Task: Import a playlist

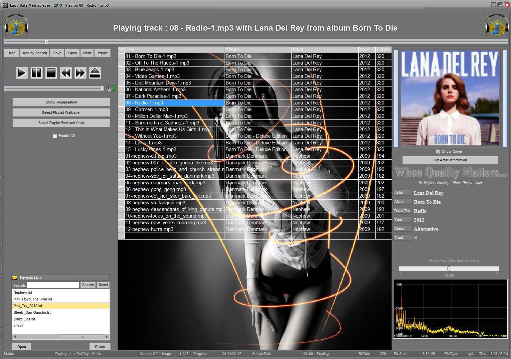Action: pos(102,53)
